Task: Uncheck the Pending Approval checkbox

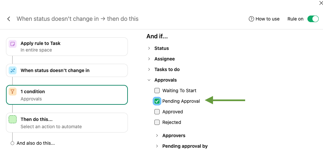Action: coord(157,101)
